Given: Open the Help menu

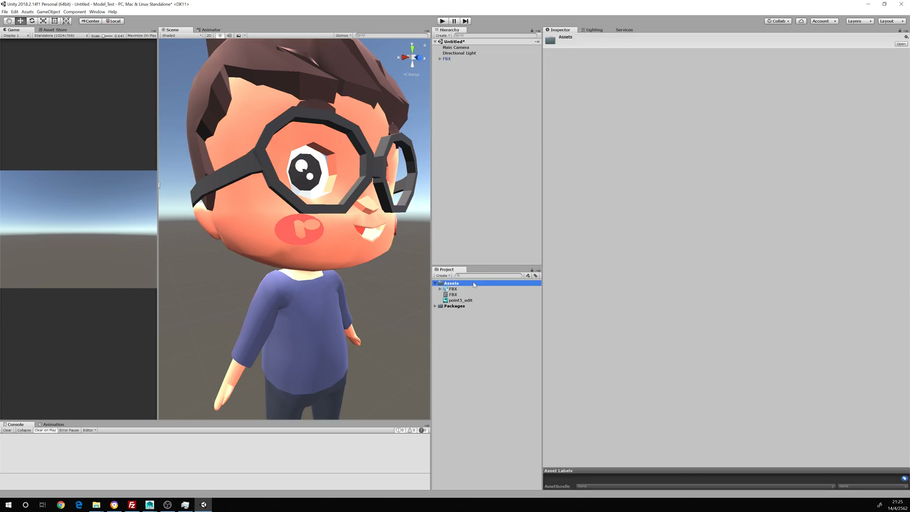Looking at the screenshot, I should point(112,12).
